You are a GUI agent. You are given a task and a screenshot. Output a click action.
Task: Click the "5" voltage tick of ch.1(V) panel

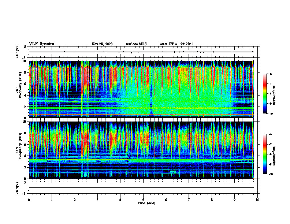(25, 46)
